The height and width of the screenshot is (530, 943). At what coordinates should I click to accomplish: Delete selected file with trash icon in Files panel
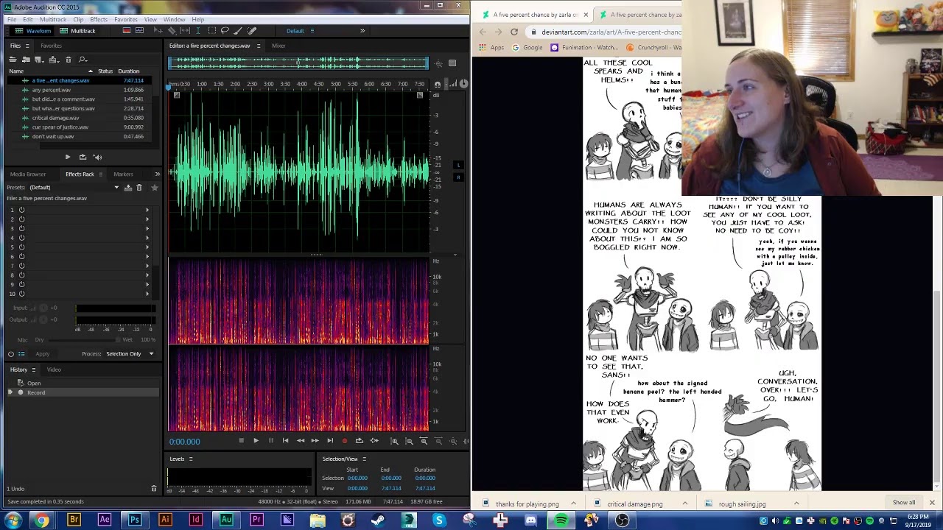69,60
